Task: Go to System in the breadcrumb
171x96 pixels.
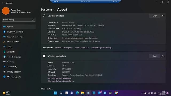Action: pyautogui.click(x=46, y=10)
